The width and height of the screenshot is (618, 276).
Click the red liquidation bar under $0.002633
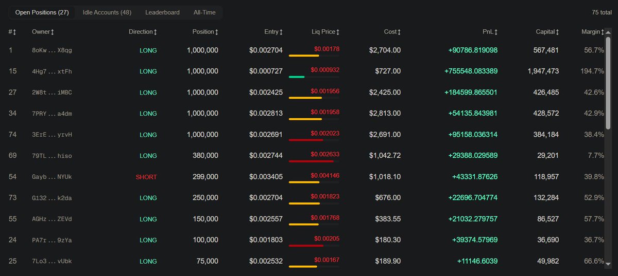pyautogui.click(x=314, y=161)
